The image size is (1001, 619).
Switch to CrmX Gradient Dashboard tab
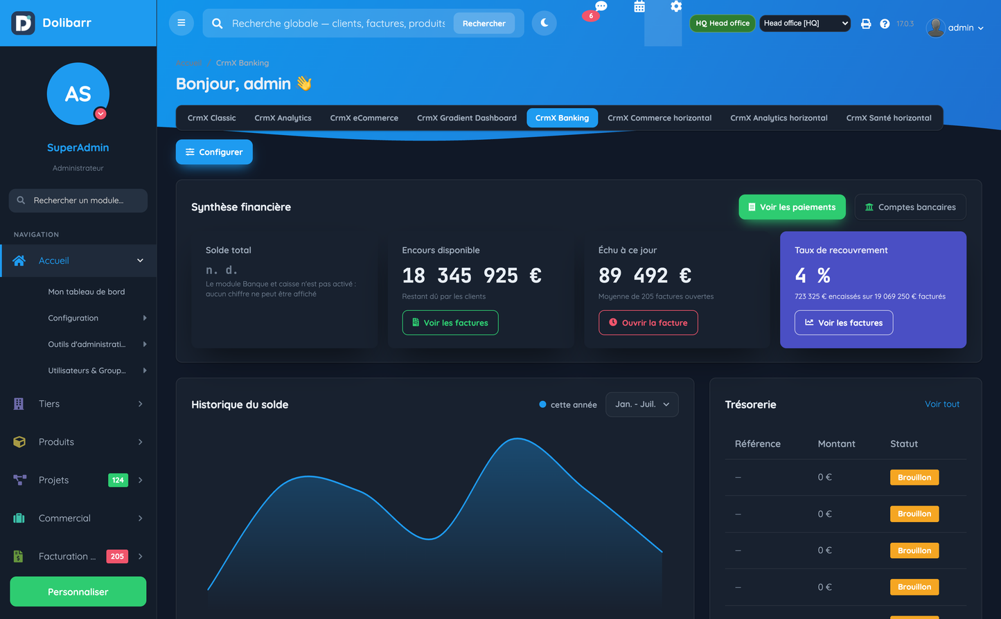click(467, 118)
